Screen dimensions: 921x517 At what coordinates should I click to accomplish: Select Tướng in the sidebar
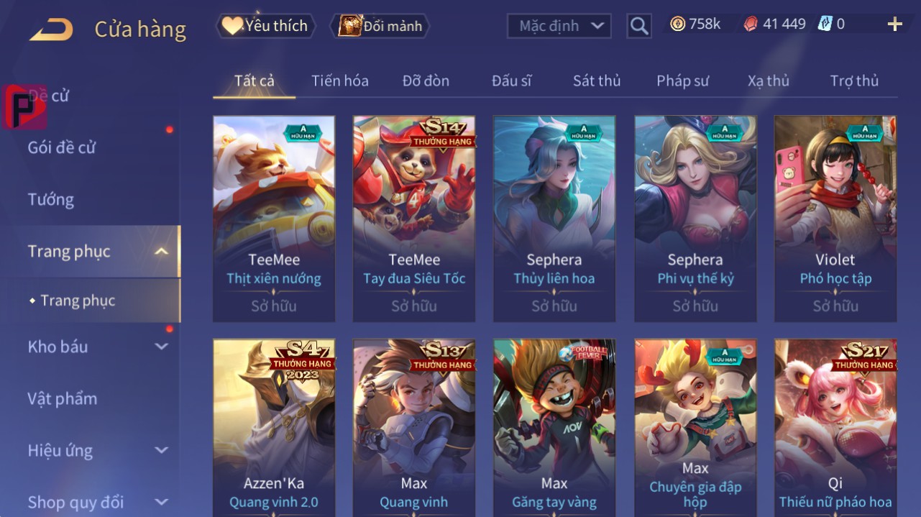click(x=51, y=199)
